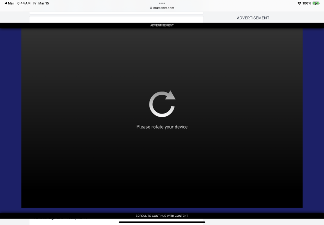Viewport: 324px width, 225px height.
Task: Tap the white input field near page top
Action: pyautogui.click(x=116, y=19)
